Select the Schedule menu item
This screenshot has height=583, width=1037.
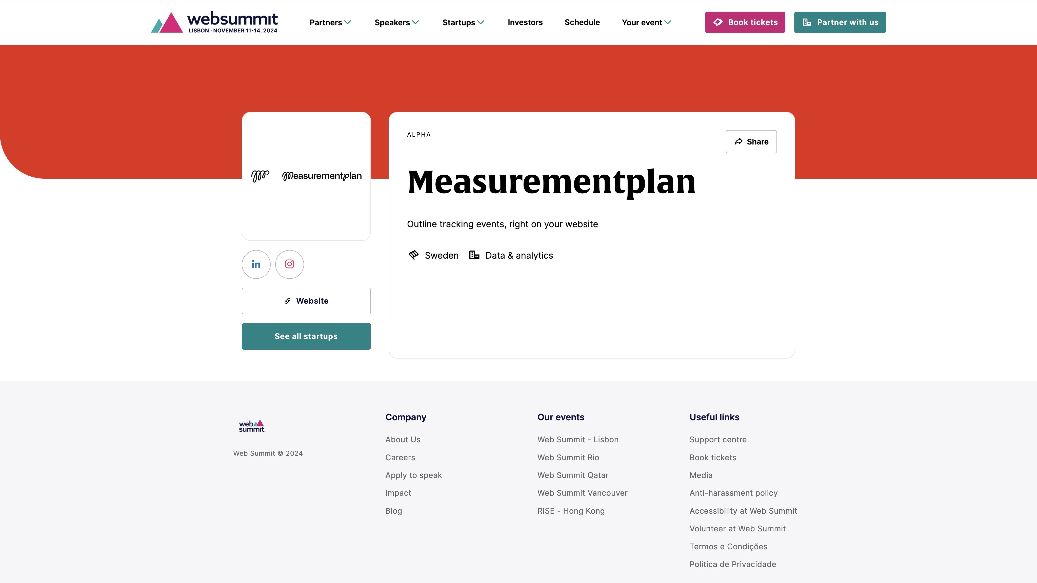pyautogui.click(x=582, y=22)
